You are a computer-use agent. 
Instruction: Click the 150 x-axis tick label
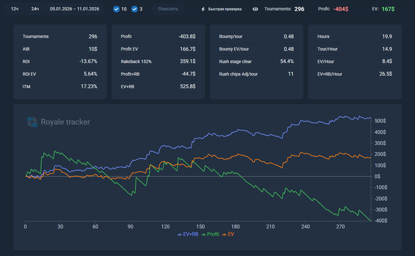pos(200,227)
